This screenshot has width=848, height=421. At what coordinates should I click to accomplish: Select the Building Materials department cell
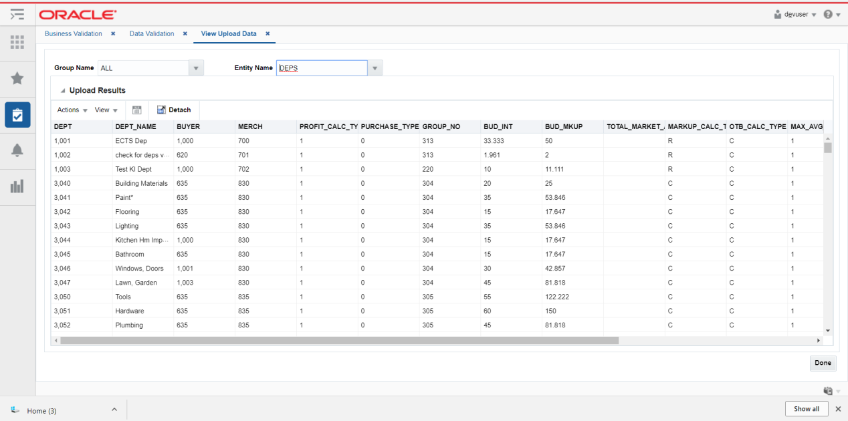tap(143, 184)
